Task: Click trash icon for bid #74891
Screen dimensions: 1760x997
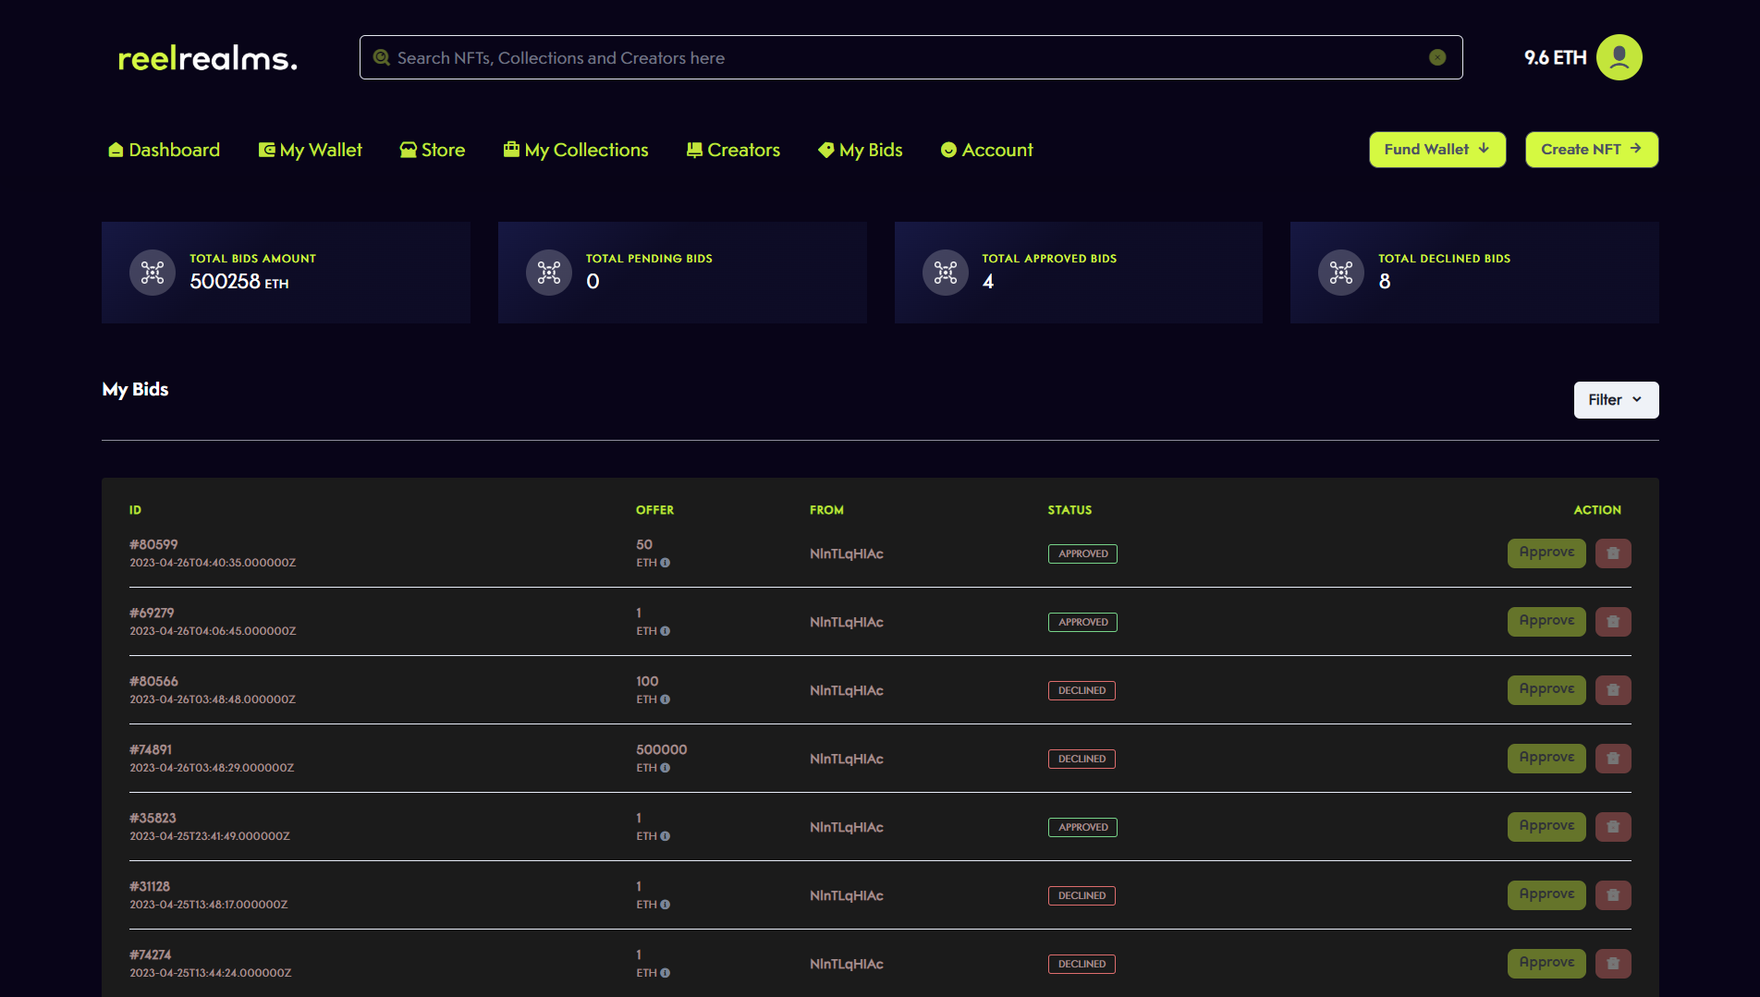Action: [x=1613, y=759]
